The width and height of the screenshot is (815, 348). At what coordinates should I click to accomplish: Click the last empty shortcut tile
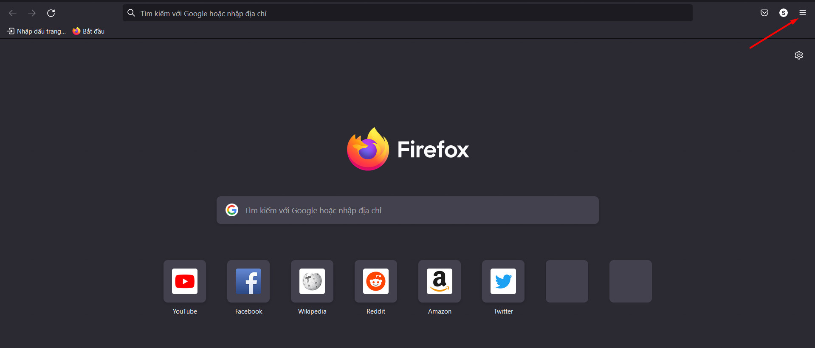[x=631, y=281]
